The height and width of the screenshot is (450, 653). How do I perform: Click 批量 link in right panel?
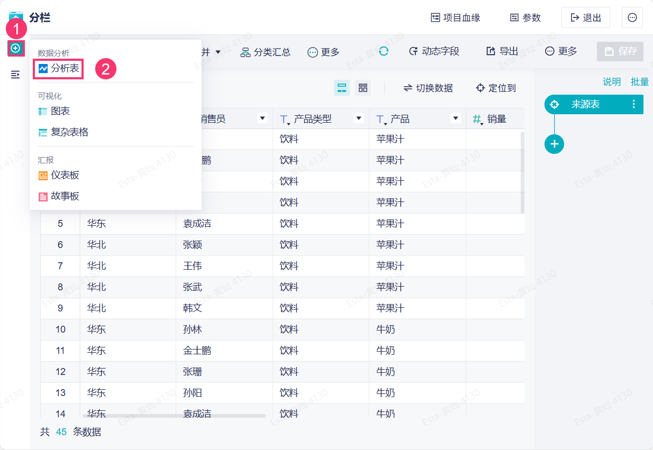640,81
